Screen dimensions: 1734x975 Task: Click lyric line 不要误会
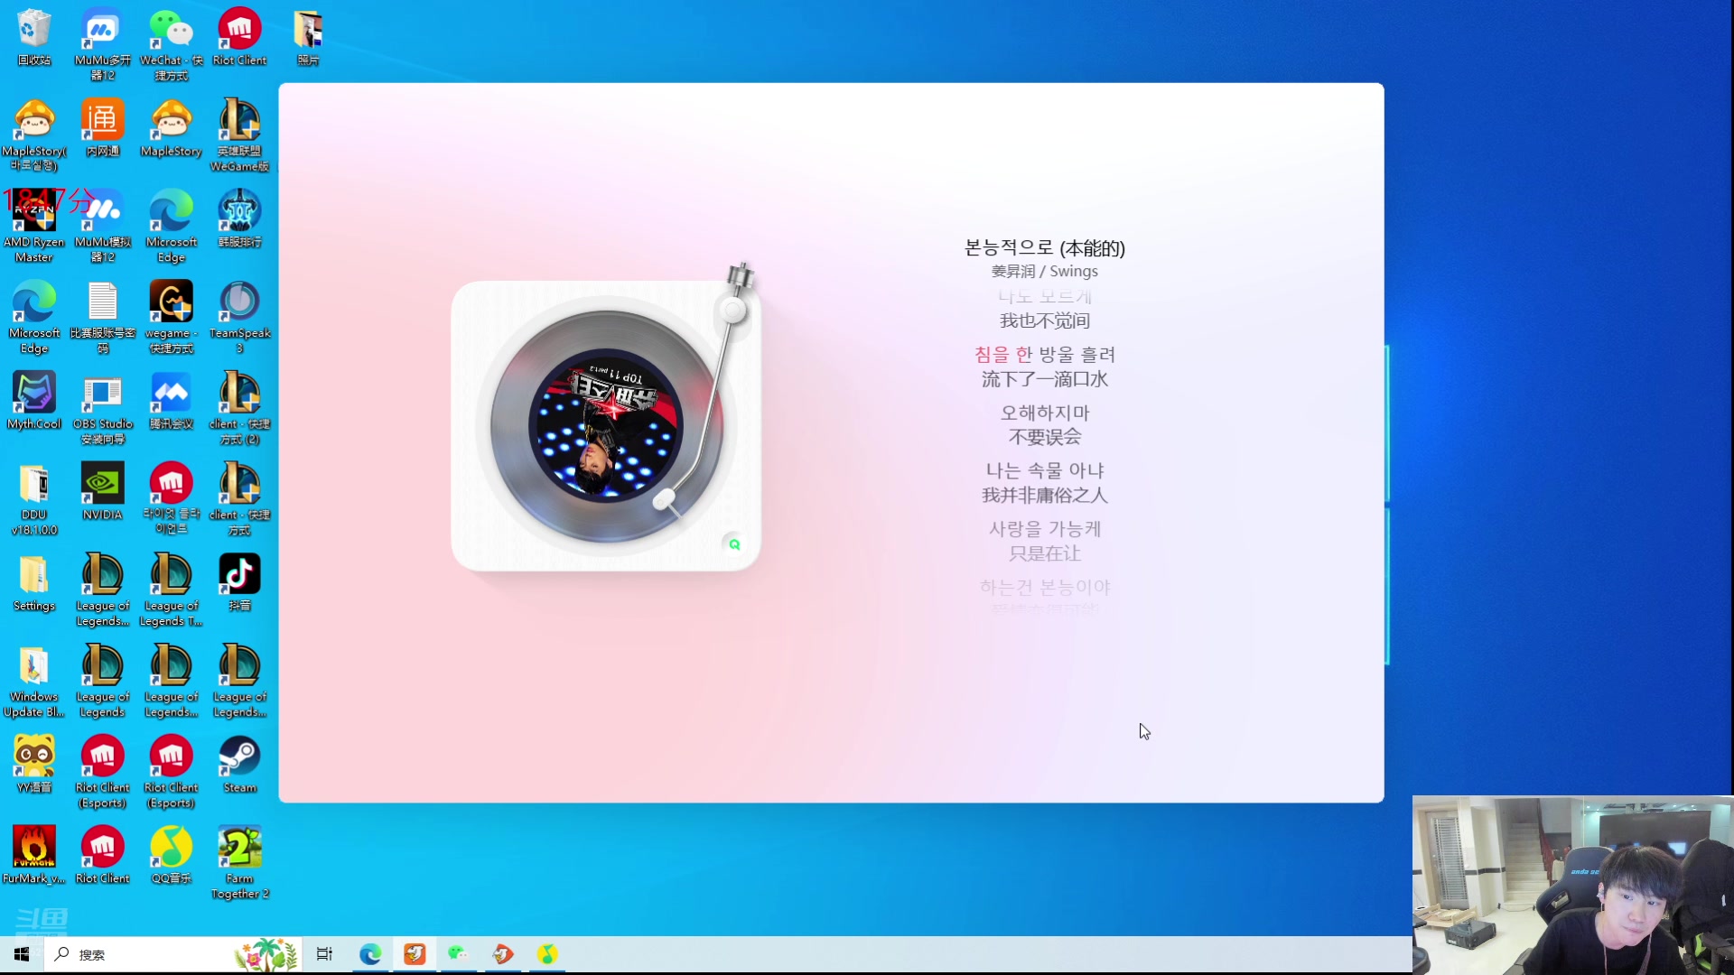1045,437
